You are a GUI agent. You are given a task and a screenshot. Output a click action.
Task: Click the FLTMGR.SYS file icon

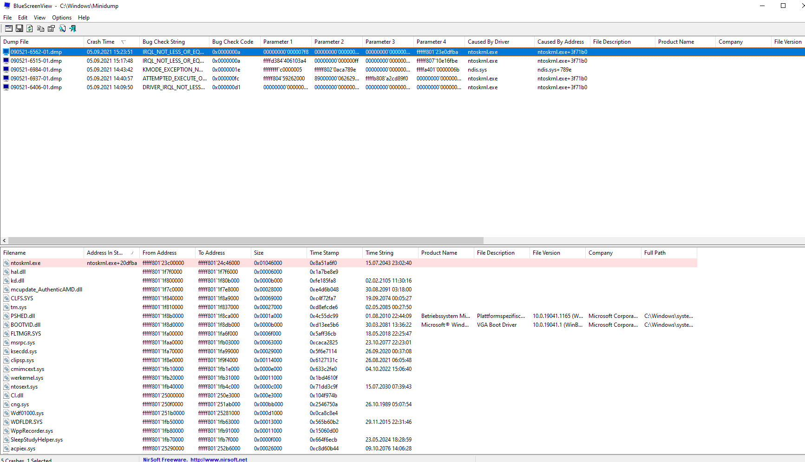pos(6,334)
